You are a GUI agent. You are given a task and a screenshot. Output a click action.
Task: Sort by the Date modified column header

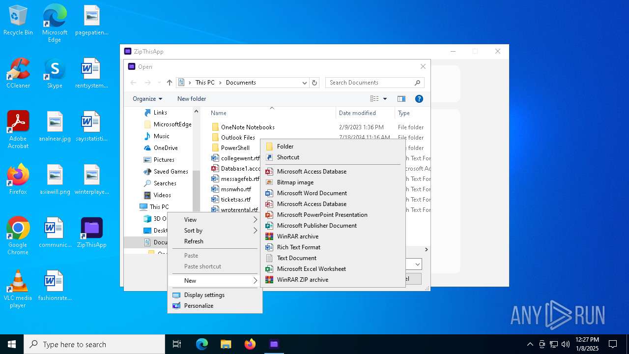coord(365,113)
